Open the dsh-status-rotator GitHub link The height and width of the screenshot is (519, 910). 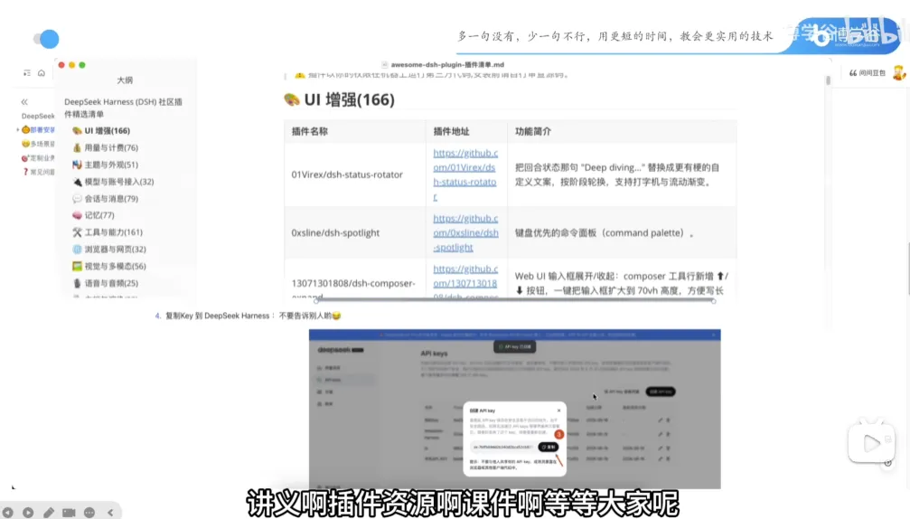coord(465,175)
